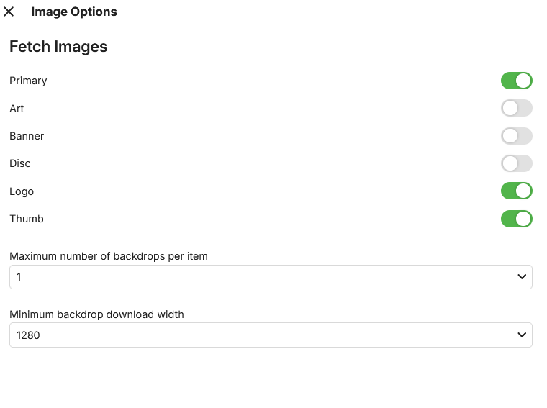
Task: Click the Disc label
Action: (20, 163)
